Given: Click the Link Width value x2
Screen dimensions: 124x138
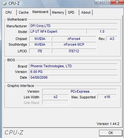Looking at the screenshot, I should click(x=55, y=97).
